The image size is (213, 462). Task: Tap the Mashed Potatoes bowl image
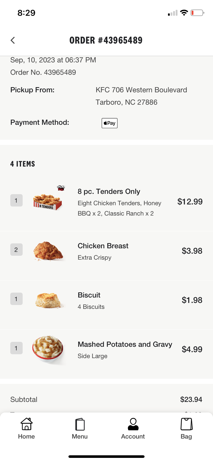click(48, 349)
